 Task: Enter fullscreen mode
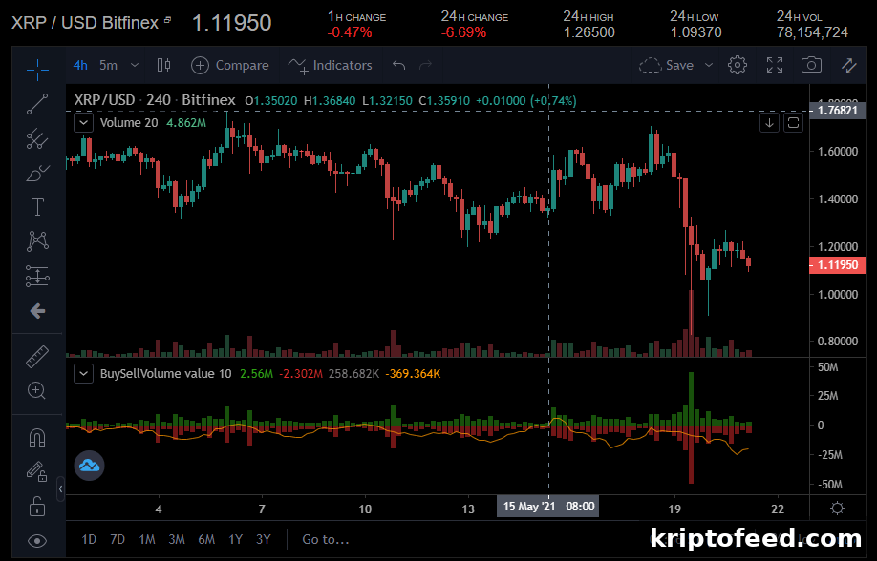click(775, 66)
